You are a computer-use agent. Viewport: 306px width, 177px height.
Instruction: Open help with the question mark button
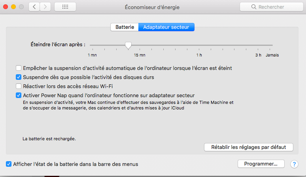[x=294, y=164]
